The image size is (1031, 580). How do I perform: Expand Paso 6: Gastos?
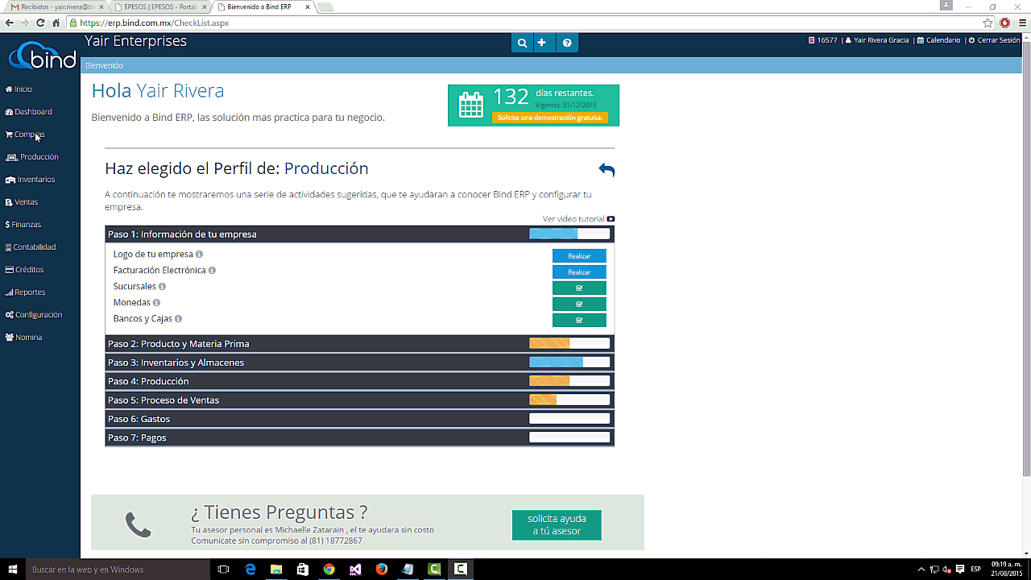tap(359, 419)
